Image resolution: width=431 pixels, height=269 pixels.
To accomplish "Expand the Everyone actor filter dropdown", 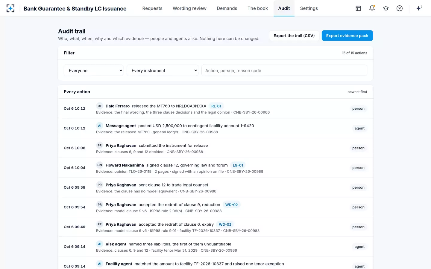I will [94, 70].
